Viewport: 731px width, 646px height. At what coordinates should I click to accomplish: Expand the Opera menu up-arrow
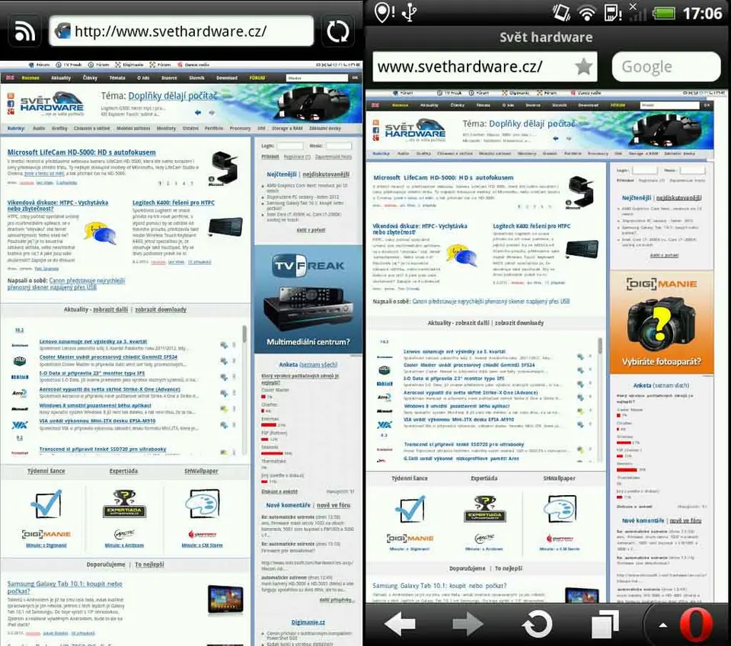coord(662,625)
